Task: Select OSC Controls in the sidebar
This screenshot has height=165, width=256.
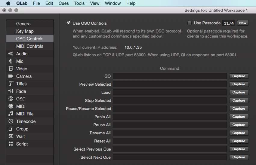Action: tap(30, 39)
